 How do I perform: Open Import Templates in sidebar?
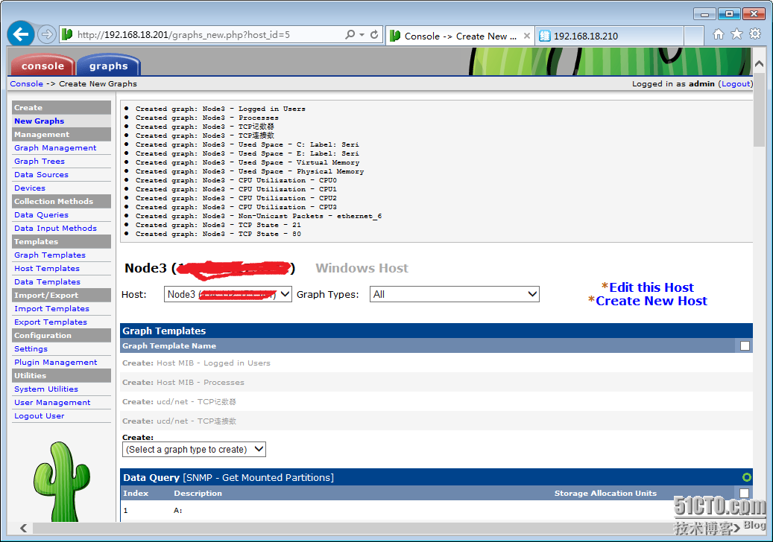51,309
